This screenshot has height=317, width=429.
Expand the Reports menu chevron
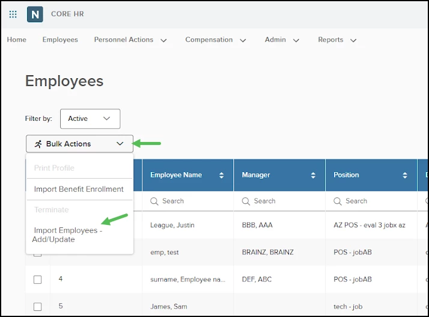coord(353,40)
